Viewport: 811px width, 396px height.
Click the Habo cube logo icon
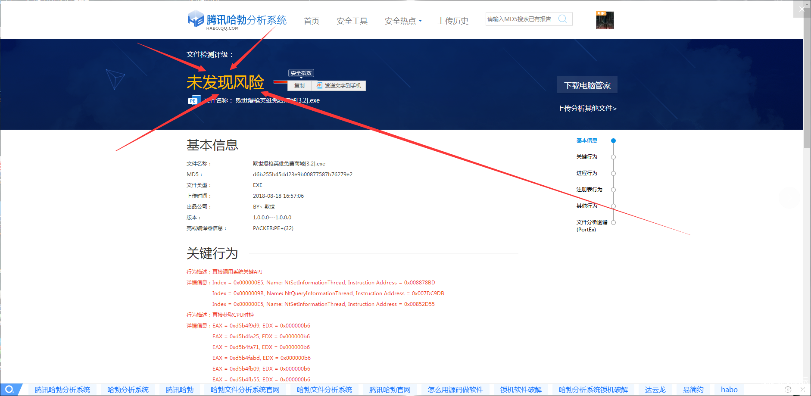pos(195,19)
